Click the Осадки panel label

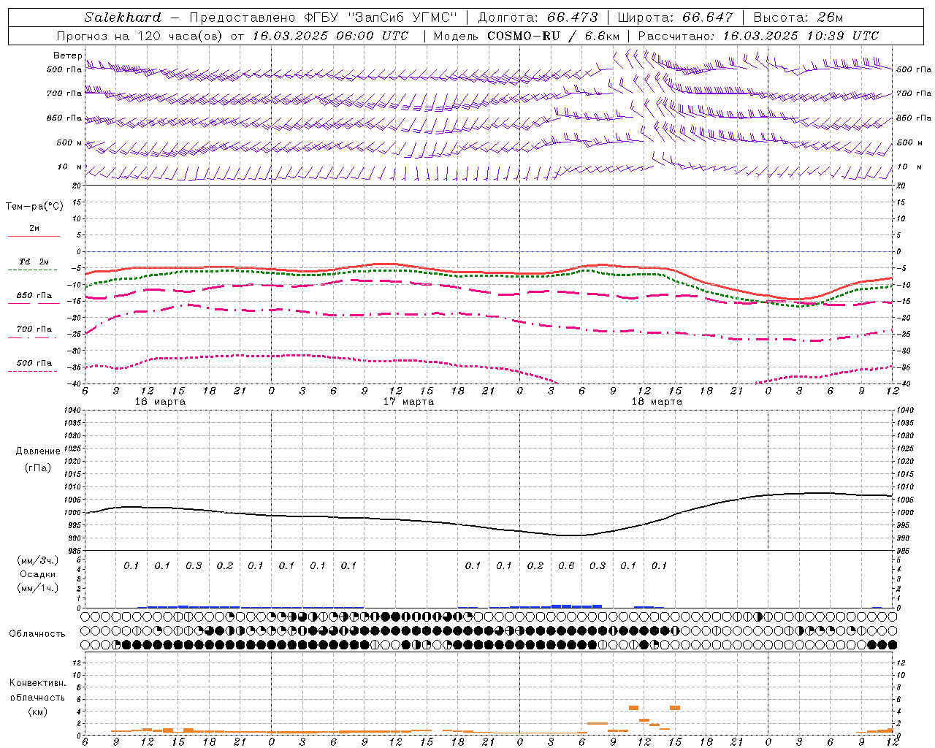[x=38, y=574]
